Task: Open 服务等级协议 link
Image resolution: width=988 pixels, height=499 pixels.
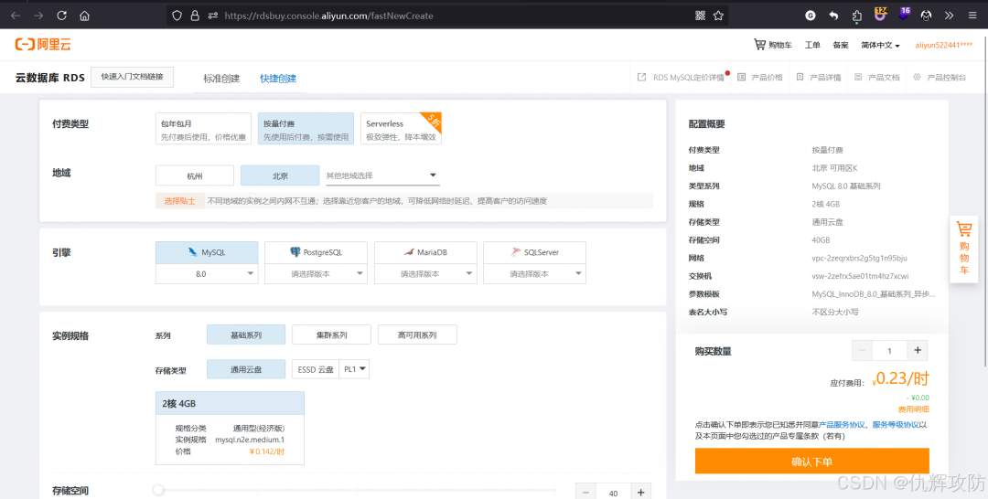Action: 896,425
